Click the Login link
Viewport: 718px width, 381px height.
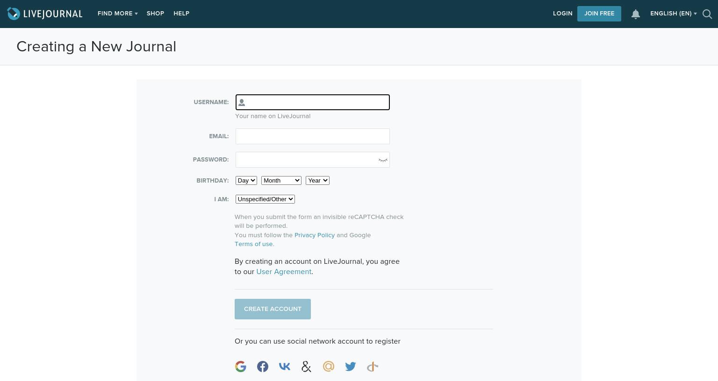point(563,14)
